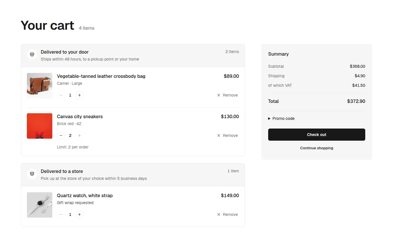Increase quantity of leather crossbody bag
This screenshot has width=393, height=245.
point(79,95)
